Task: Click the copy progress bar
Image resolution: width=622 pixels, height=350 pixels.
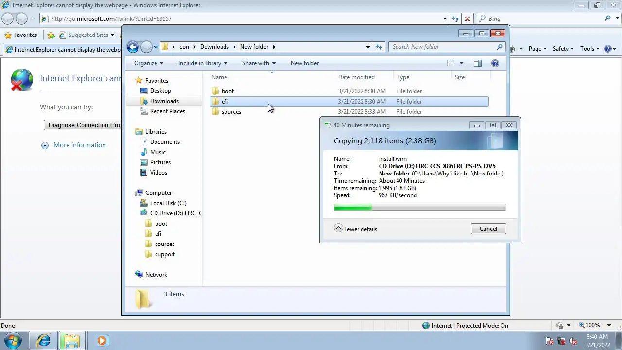Action: (420, 208)
